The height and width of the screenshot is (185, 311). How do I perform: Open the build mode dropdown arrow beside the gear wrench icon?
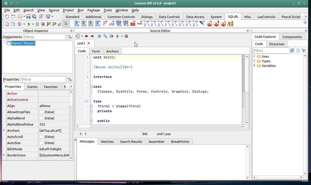(x=24, y=24)
